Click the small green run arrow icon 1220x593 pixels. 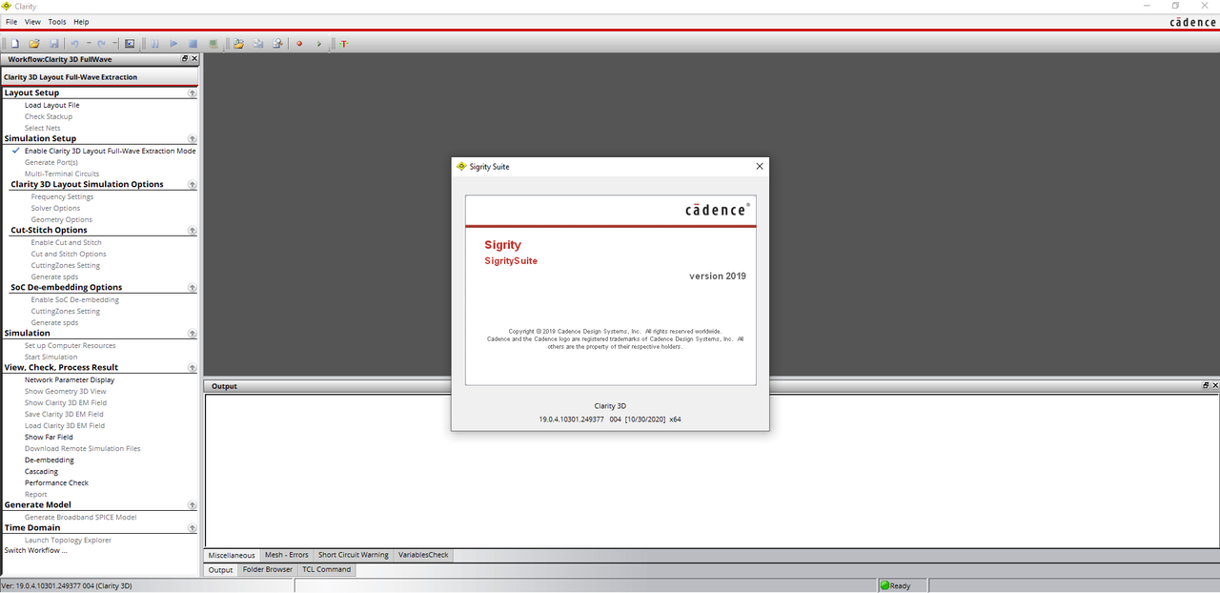click(x=319, y=44)
